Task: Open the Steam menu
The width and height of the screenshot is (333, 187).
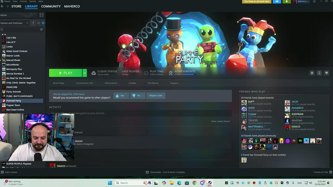Action: point(7,1)
